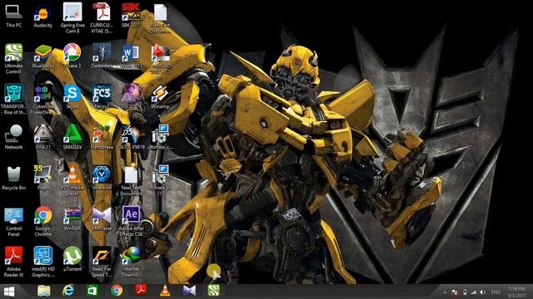Image resolution: width=533 pixels, height=299 pixels.
Task: Open the Need For Speed shortcut
Action: point(102,262)
